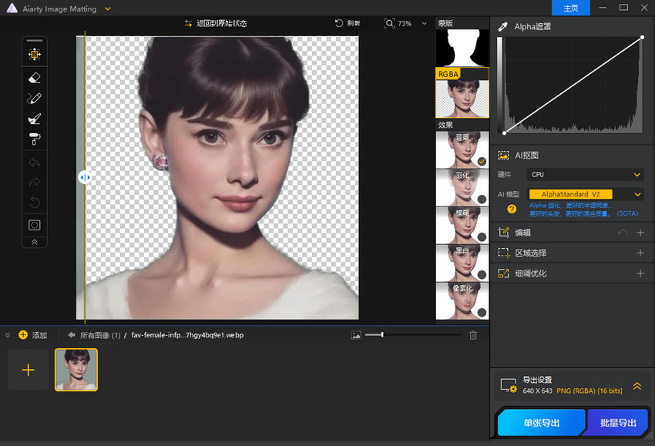This screenshot has width=655, height=446.
Task: Click the 返回到原始状态 swap arrows icon
Action: 188,23
